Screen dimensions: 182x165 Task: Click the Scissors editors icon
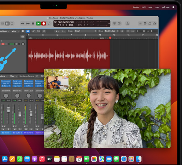[12, 23]
